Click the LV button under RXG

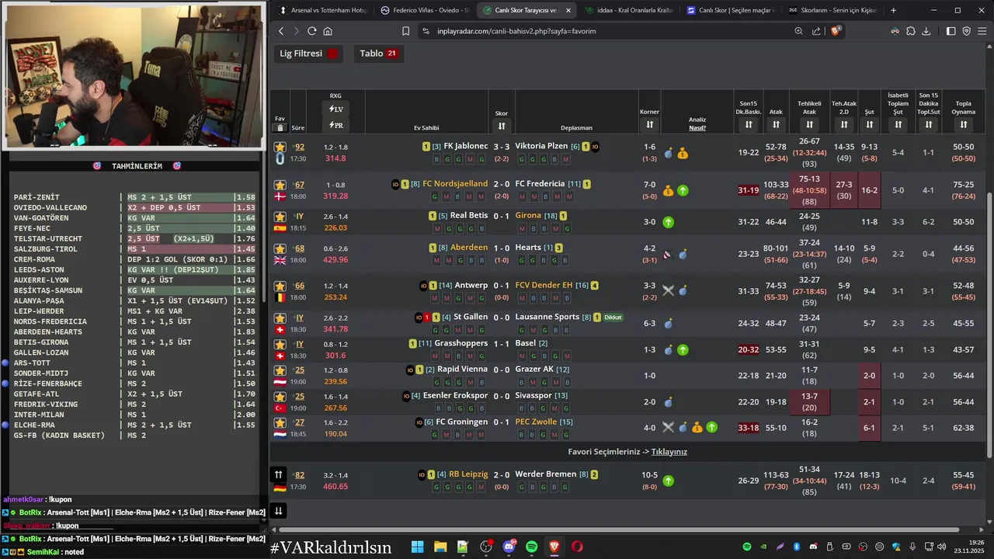point(335,109)
